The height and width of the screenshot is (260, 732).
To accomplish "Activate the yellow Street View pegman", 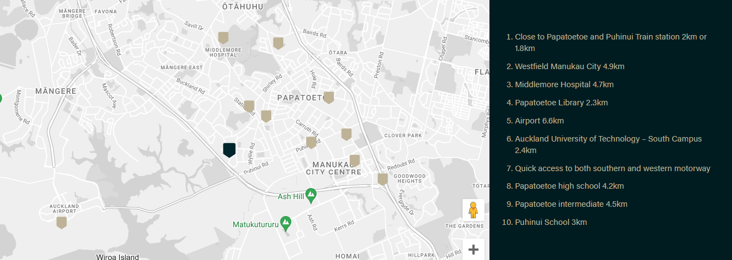I will click(473, 210).
